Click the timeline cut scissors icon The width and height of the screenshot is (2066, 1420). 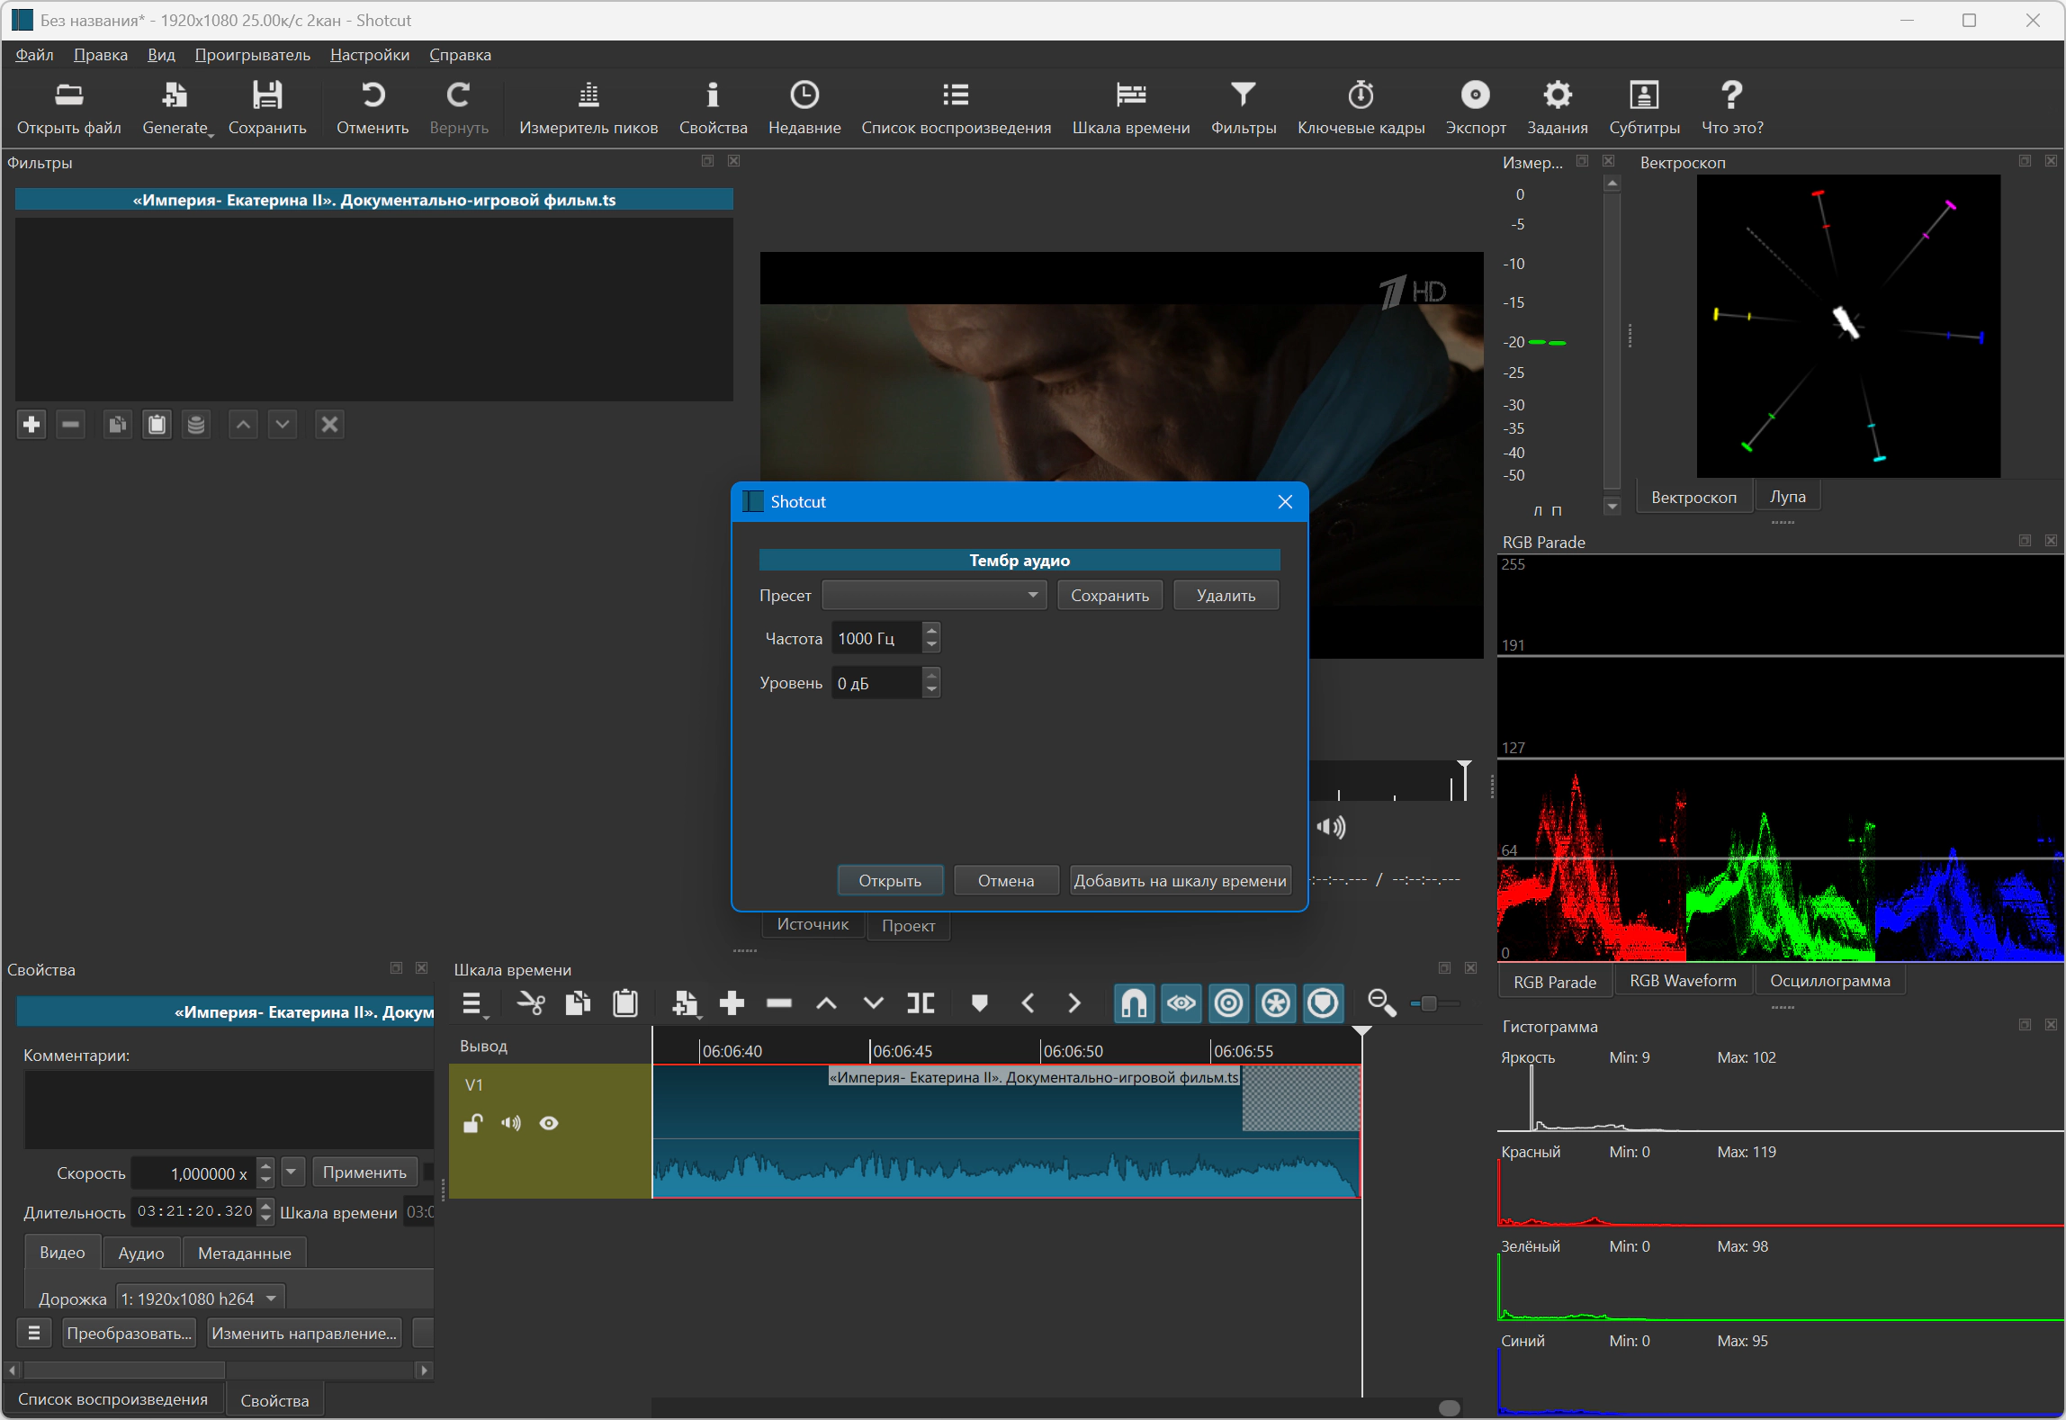[x=531, y=1002]
